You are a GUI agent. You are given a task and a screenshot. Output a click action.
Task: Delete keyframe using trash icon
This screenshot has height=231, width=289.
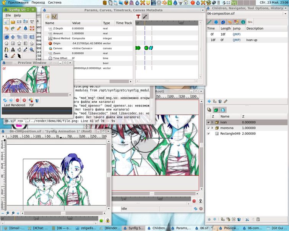[x=220, y=101]
